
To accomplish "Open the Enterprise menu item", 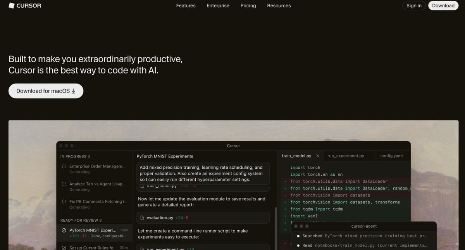I will click(218, 5).
